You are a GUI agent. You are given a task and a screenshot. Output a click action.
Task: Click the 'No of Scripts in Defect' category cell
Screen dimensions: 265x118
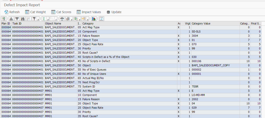click(x=130, y=61)
